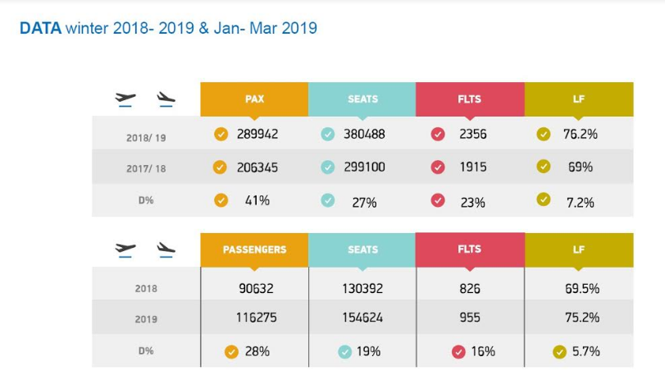The height and width of the screenshot is (389, 665).
Task: Click the landing airplane icon in bottom table
Action: click(166, 249)
